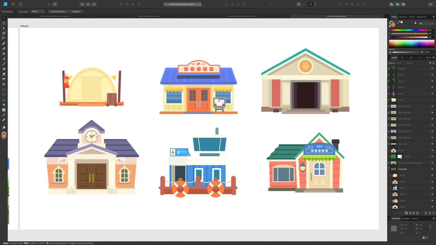Open the Layers panel menu icon

point(434,58)
